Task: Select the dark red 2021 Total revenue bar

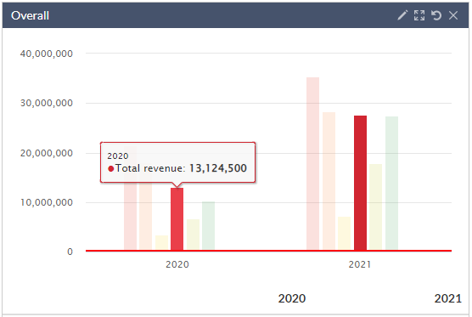Action: pos(360,183)
